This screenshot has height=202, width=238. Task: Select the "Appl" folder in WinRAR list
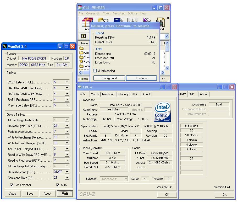pos(85,53)
